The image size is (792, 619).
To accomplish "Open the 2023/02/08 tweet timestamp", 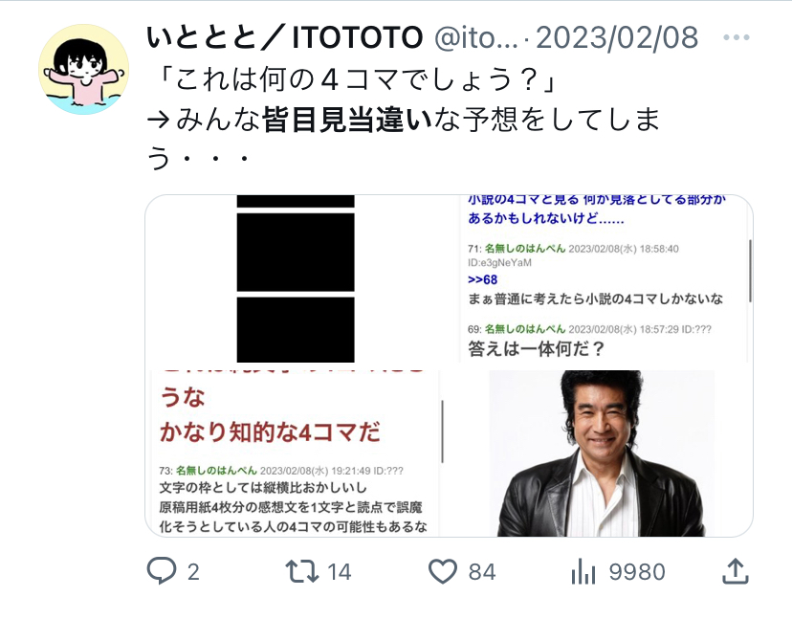I will tap(617, 37).
